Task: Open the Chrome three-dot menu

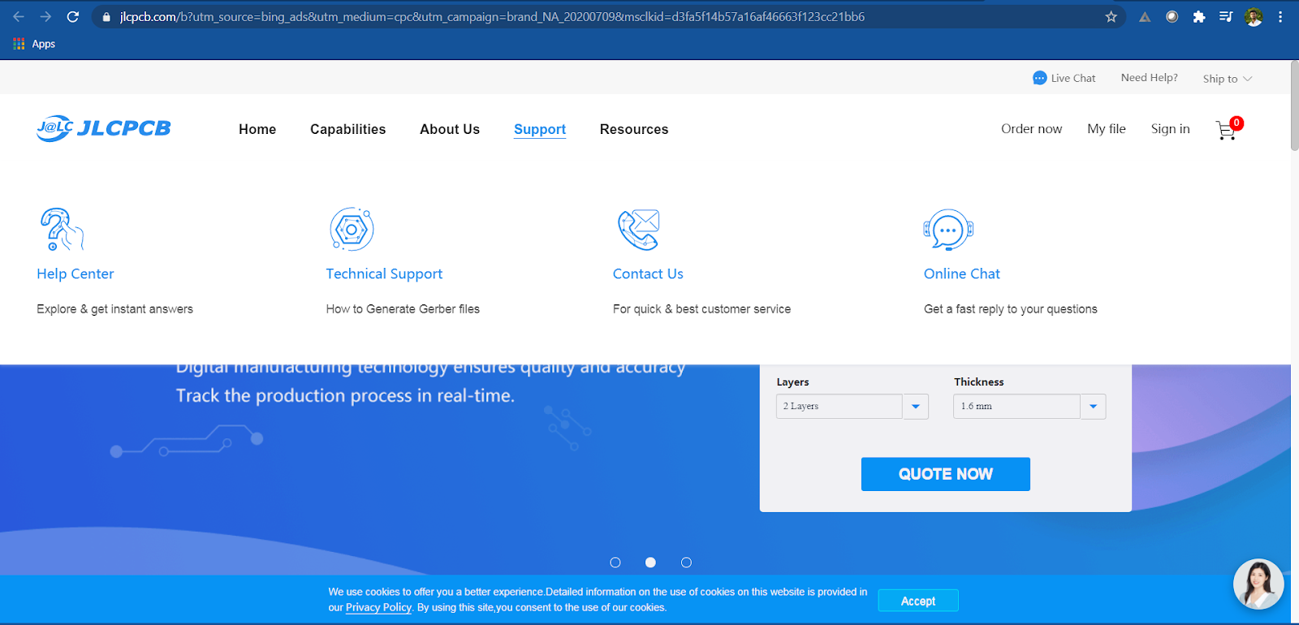Action: 1280,17
